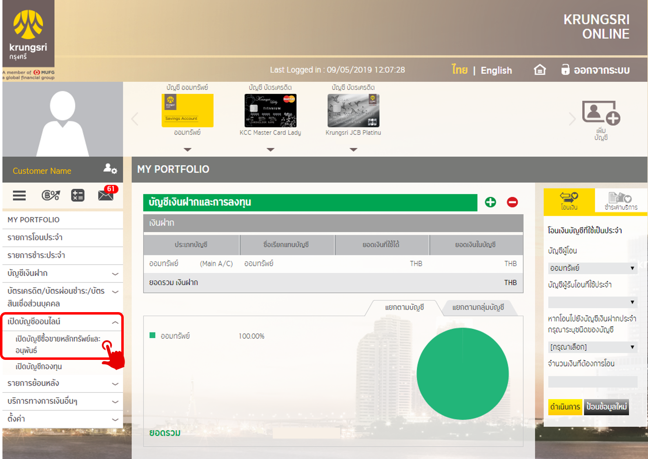
Task: Expand options under KCC Master Card Lady
Action: coord(270,150)
